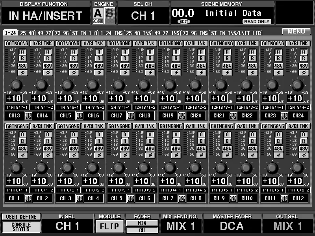Flip the phase of CH24

tap(304, 72)
